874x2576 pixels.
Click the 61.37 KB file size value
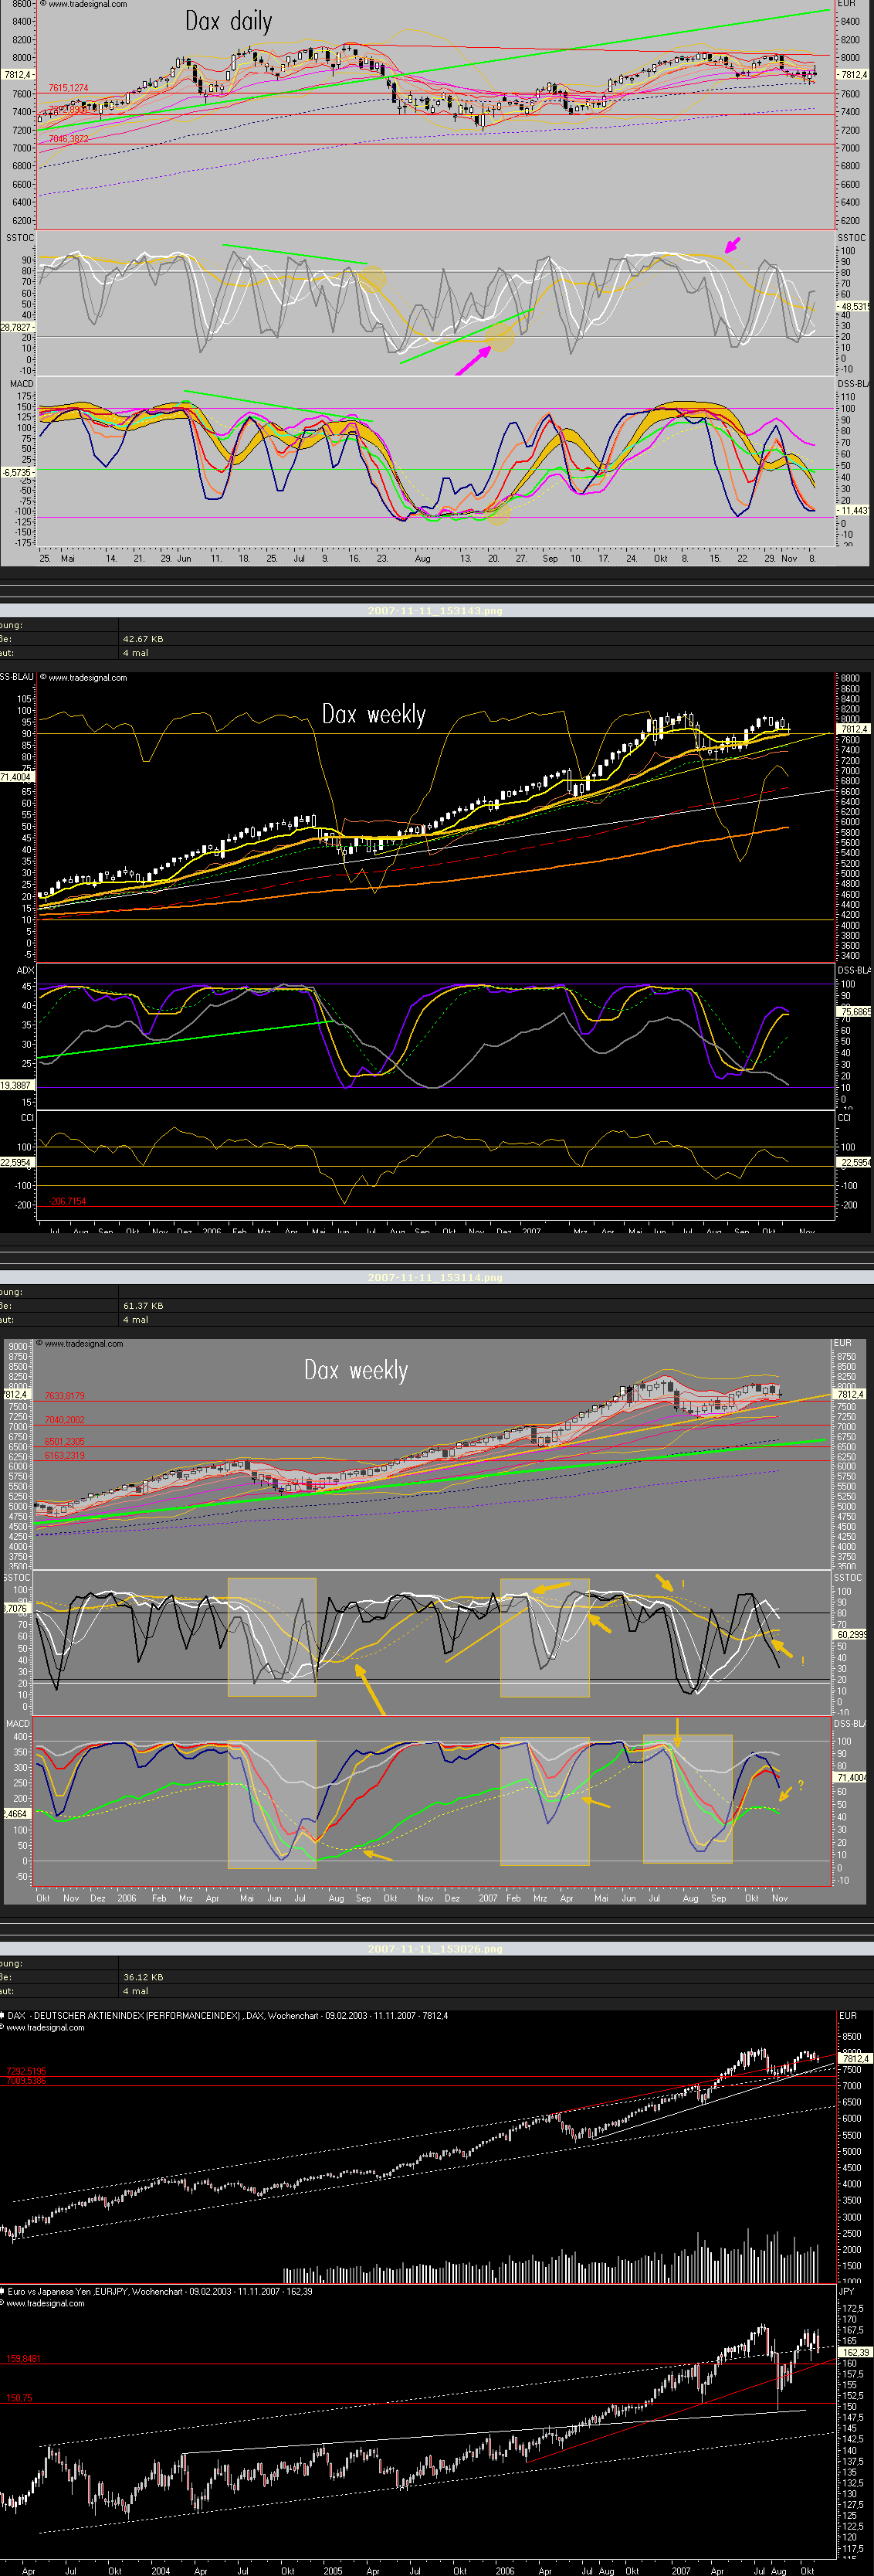[143, 1306]
